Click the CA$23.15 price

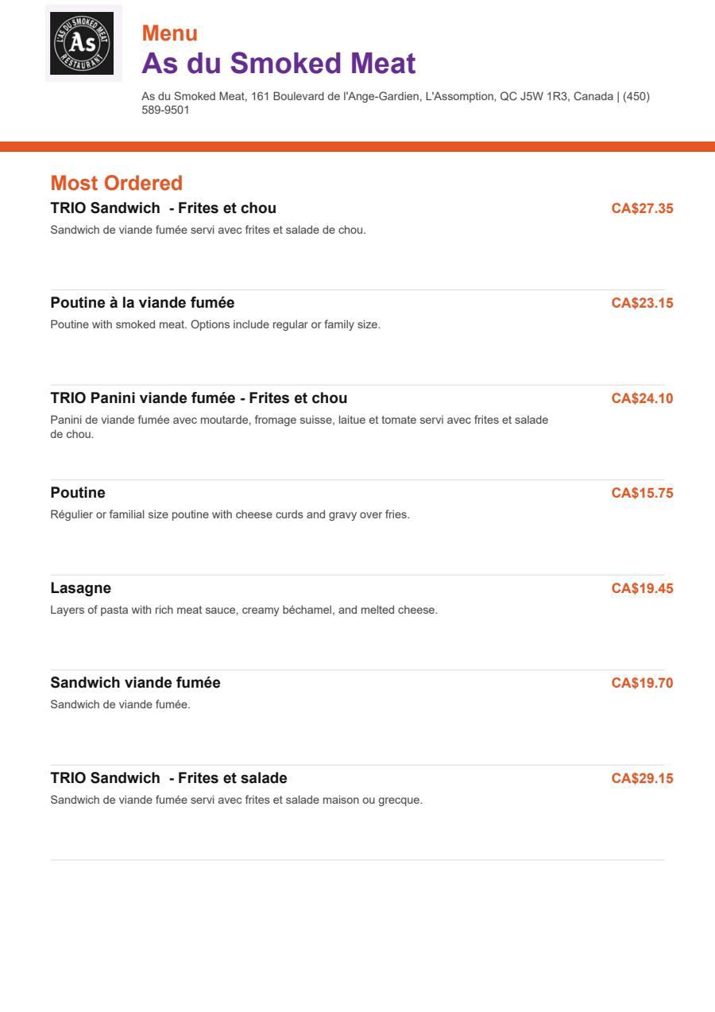[x=642, y=303]
